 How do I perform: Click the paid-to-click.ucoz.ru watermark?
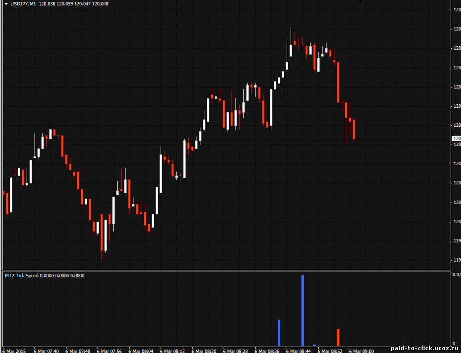(x=426, y=348)
